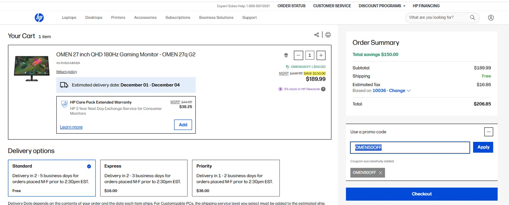The width and height of the screenshot is (509, 205).
Task: Open Learn more about Care Pack
Action: 71,127
